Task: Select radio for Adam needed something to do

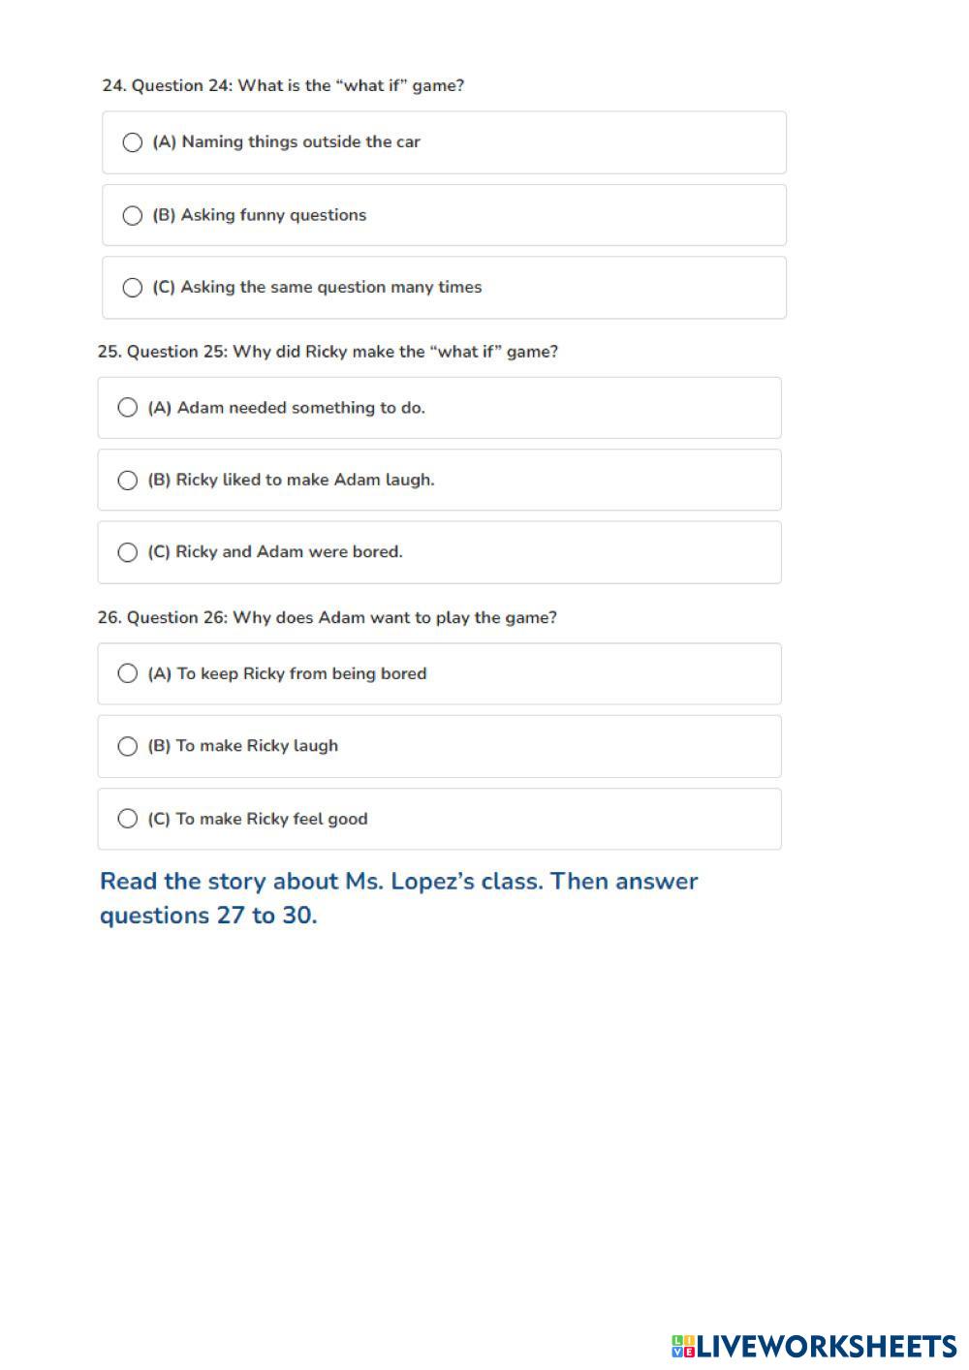Action: pos(128,408)
